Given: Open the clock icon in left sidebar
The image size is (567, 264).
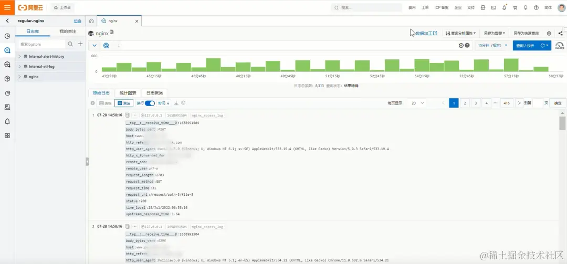Looking at the screenshot, I should (x=7, y=36).
